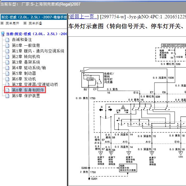Click the page icon beside 第3章 悬架系统
The height and width of the screenshot is (186, 186).
7,62
